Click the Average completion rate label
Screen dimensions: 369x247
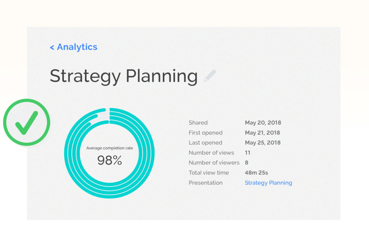point(110,148)
